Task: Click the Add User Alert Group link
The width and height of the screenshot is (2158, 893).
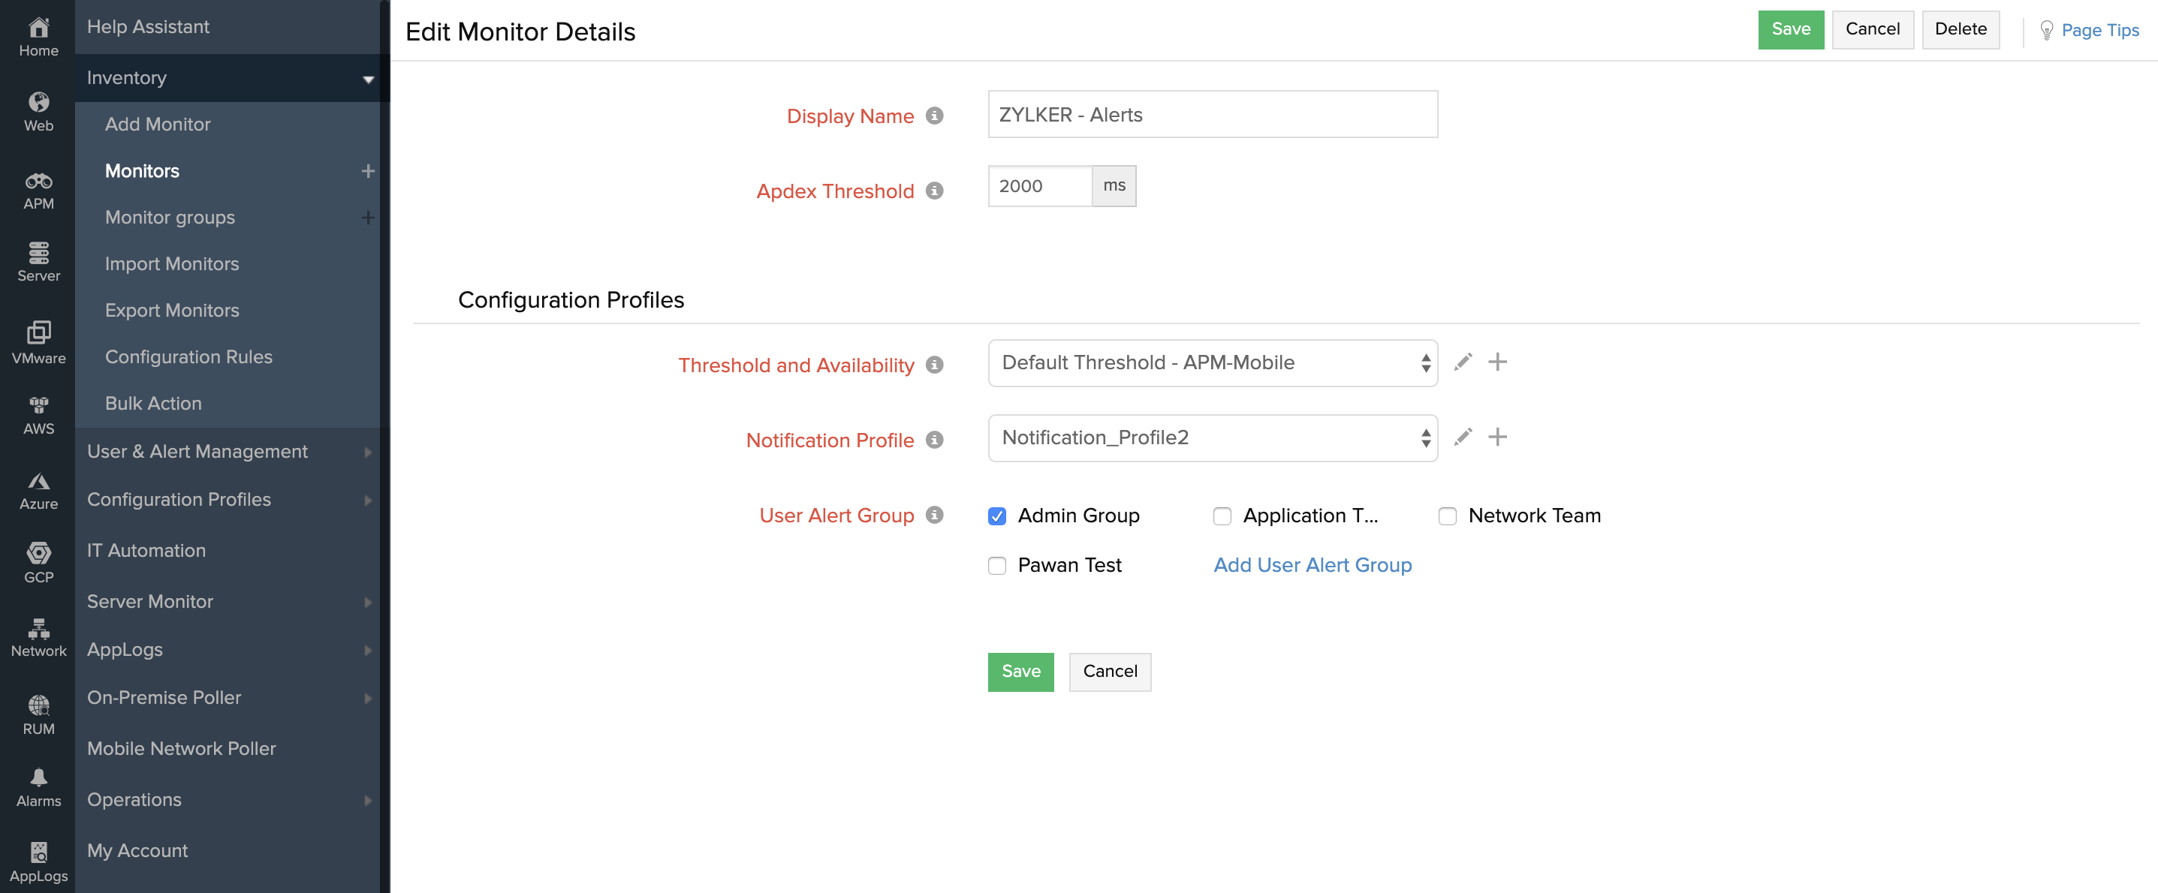Action: [x=1312, y=565]
